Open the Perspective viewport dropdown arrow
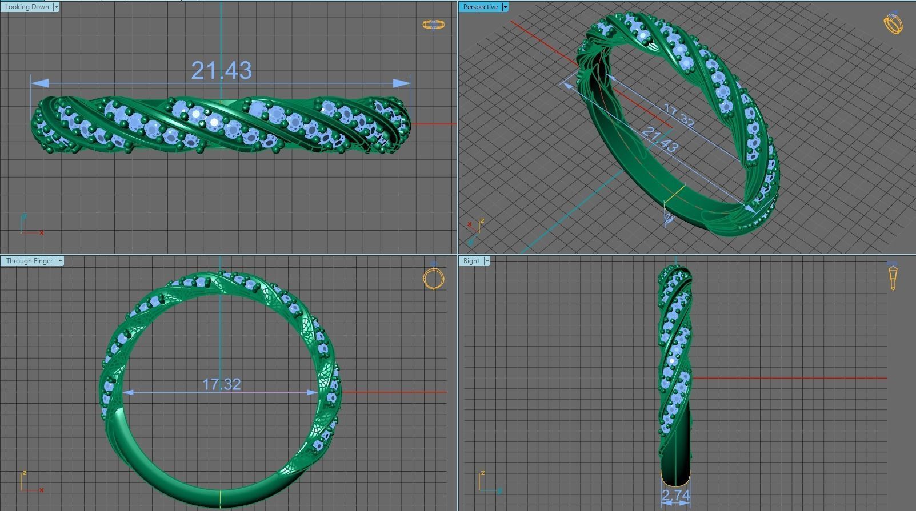The image size is (916, 511). tap(505, 7)
